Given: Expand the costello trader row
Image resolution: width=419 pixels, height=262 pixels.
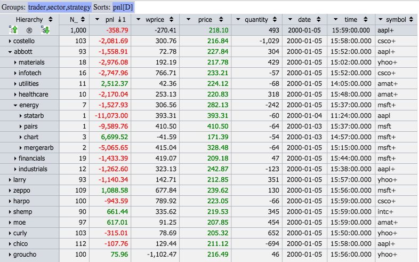Looking at the screenshot, I should 10,41.
